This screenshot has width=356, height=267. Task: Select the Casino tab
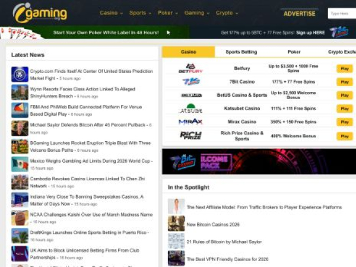[189, 52]
